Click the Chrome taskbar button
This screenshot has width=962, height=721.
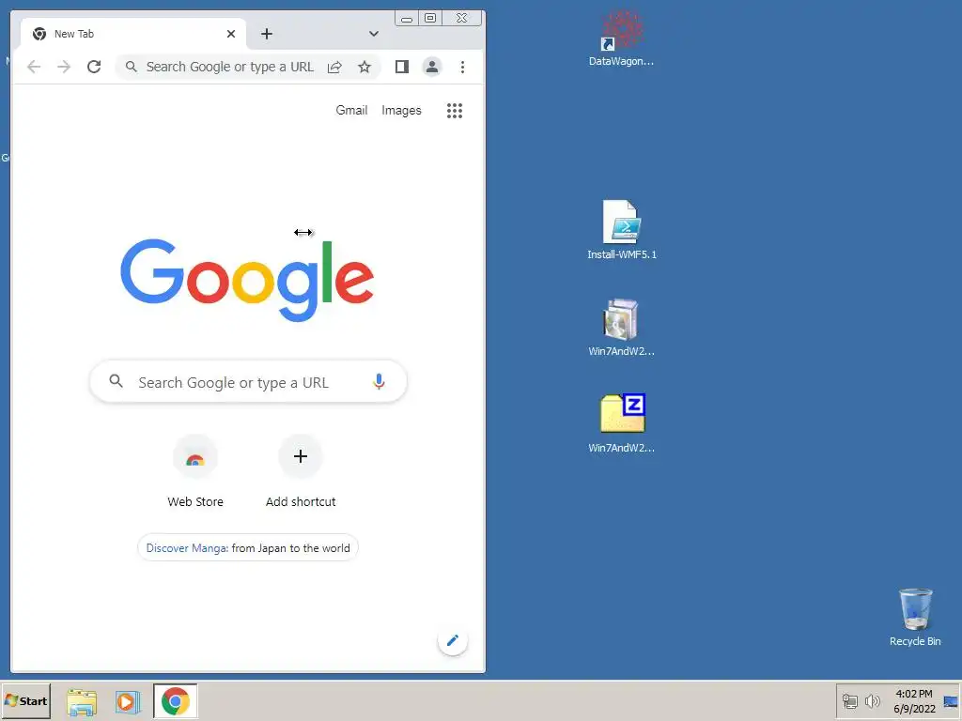pyautogui.click(x=176, y=700)
